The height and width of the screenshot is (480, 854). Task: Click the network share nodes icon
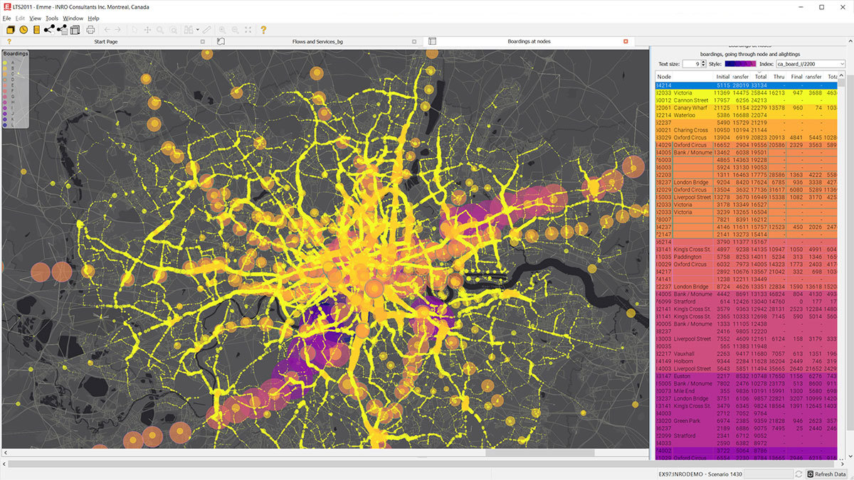tap(49, 30)
